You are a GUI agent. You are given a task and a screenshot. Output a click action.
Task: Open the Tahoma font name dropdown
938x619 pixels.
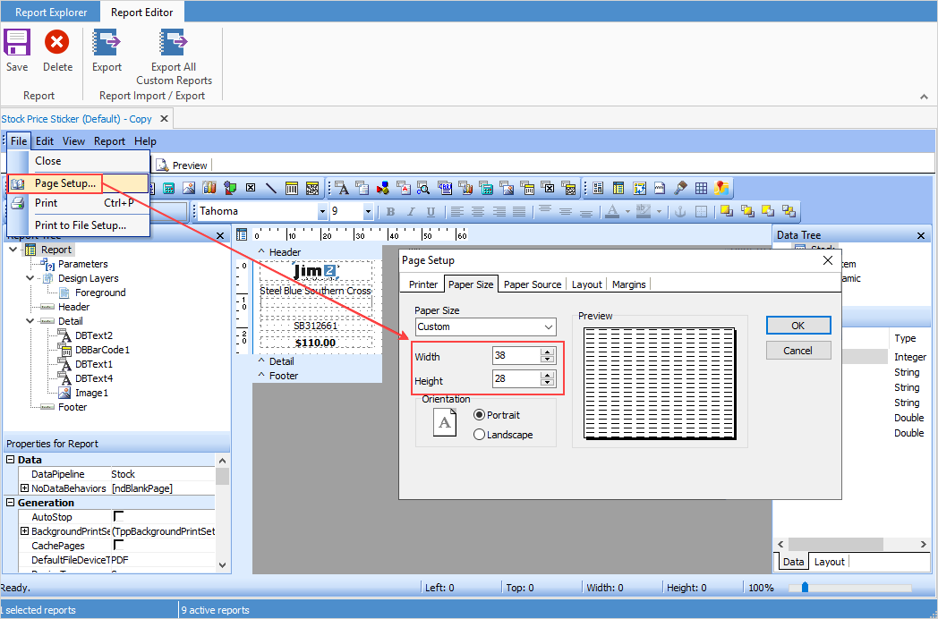[x=322, y=212]
